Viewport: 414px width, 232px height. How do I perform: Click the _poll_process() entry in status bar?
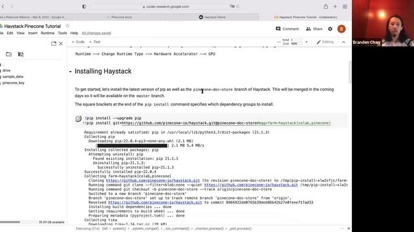point(240,229)
